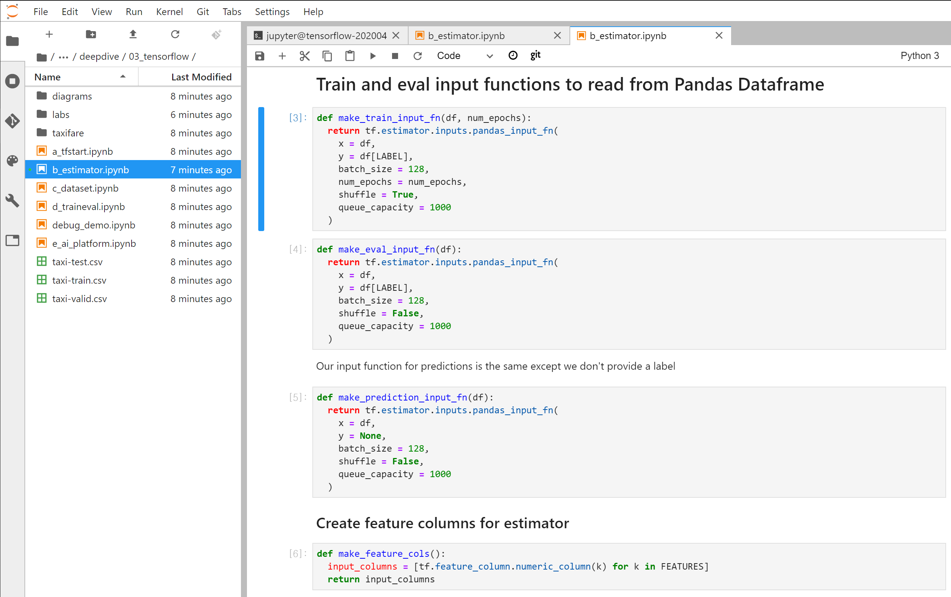Click the save notebook icon

coord(259,56)
